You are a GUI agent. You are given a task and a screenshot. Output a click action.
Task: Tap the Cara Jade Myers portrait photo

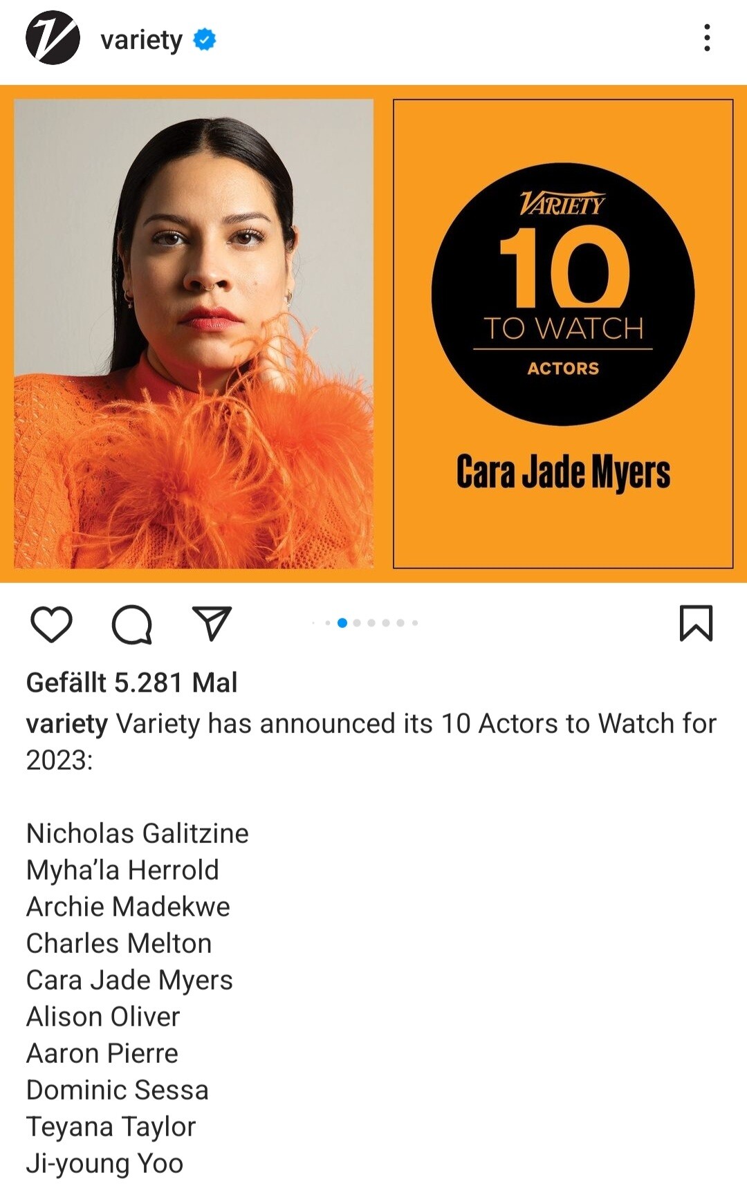coord(194,333)
